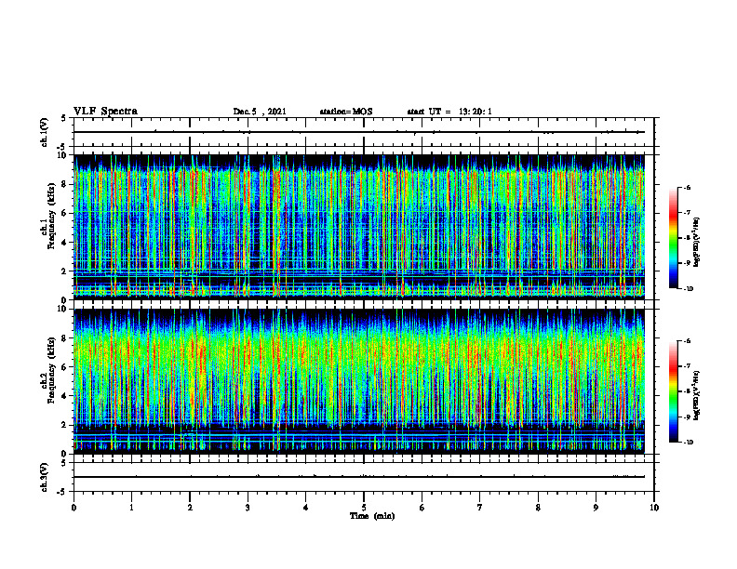
Task: Click time axis tick label '1'
Action: (131, 508)
